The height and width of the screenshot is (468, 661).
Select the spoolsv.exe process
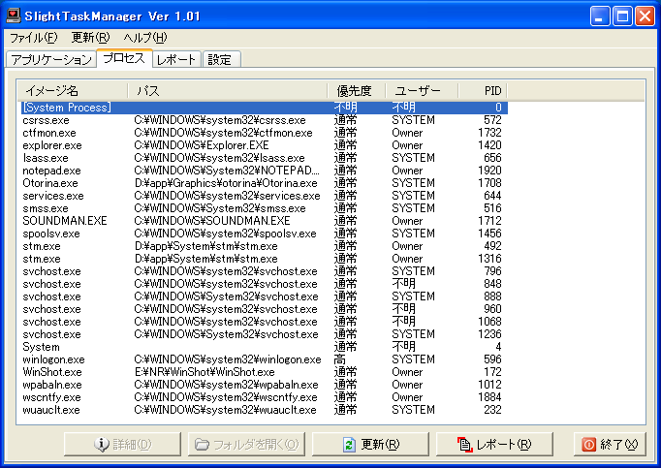[265, 234]
